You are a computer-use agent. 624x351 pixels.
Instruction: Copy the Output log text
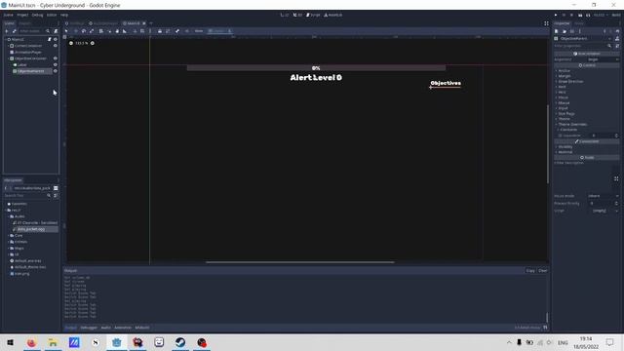[x=530, y=271]
